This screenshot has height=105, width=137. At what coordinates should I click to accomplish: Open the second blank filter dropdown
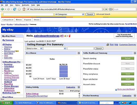tap(55, 49)
